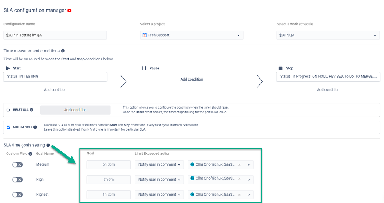The image size is (384, 203).
Task: Uncheck the MULTI-CYCLE checkbox
Action: pyautogui.click(x=8, y=127)
